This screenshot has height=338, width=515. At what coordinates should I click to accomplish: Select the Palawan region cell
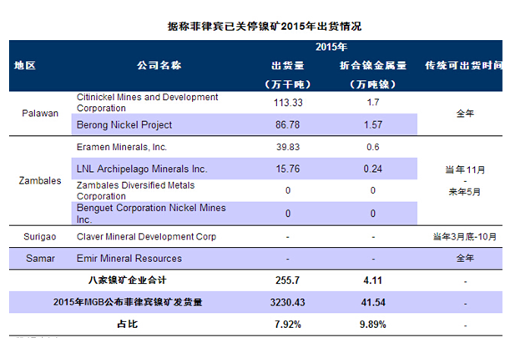coord(39,114)
